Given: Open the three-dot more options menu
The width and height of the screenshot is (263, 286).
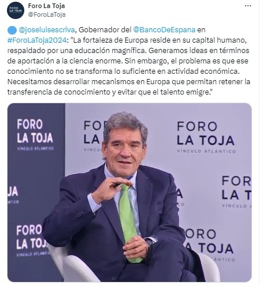Looking at the screenshot, I should (x=248, y=6).
